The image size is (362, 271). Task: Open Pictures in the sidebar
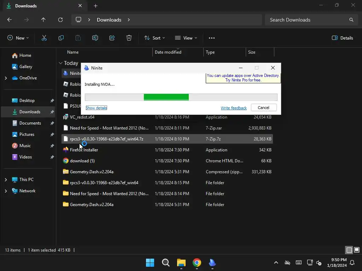[28, 134]
